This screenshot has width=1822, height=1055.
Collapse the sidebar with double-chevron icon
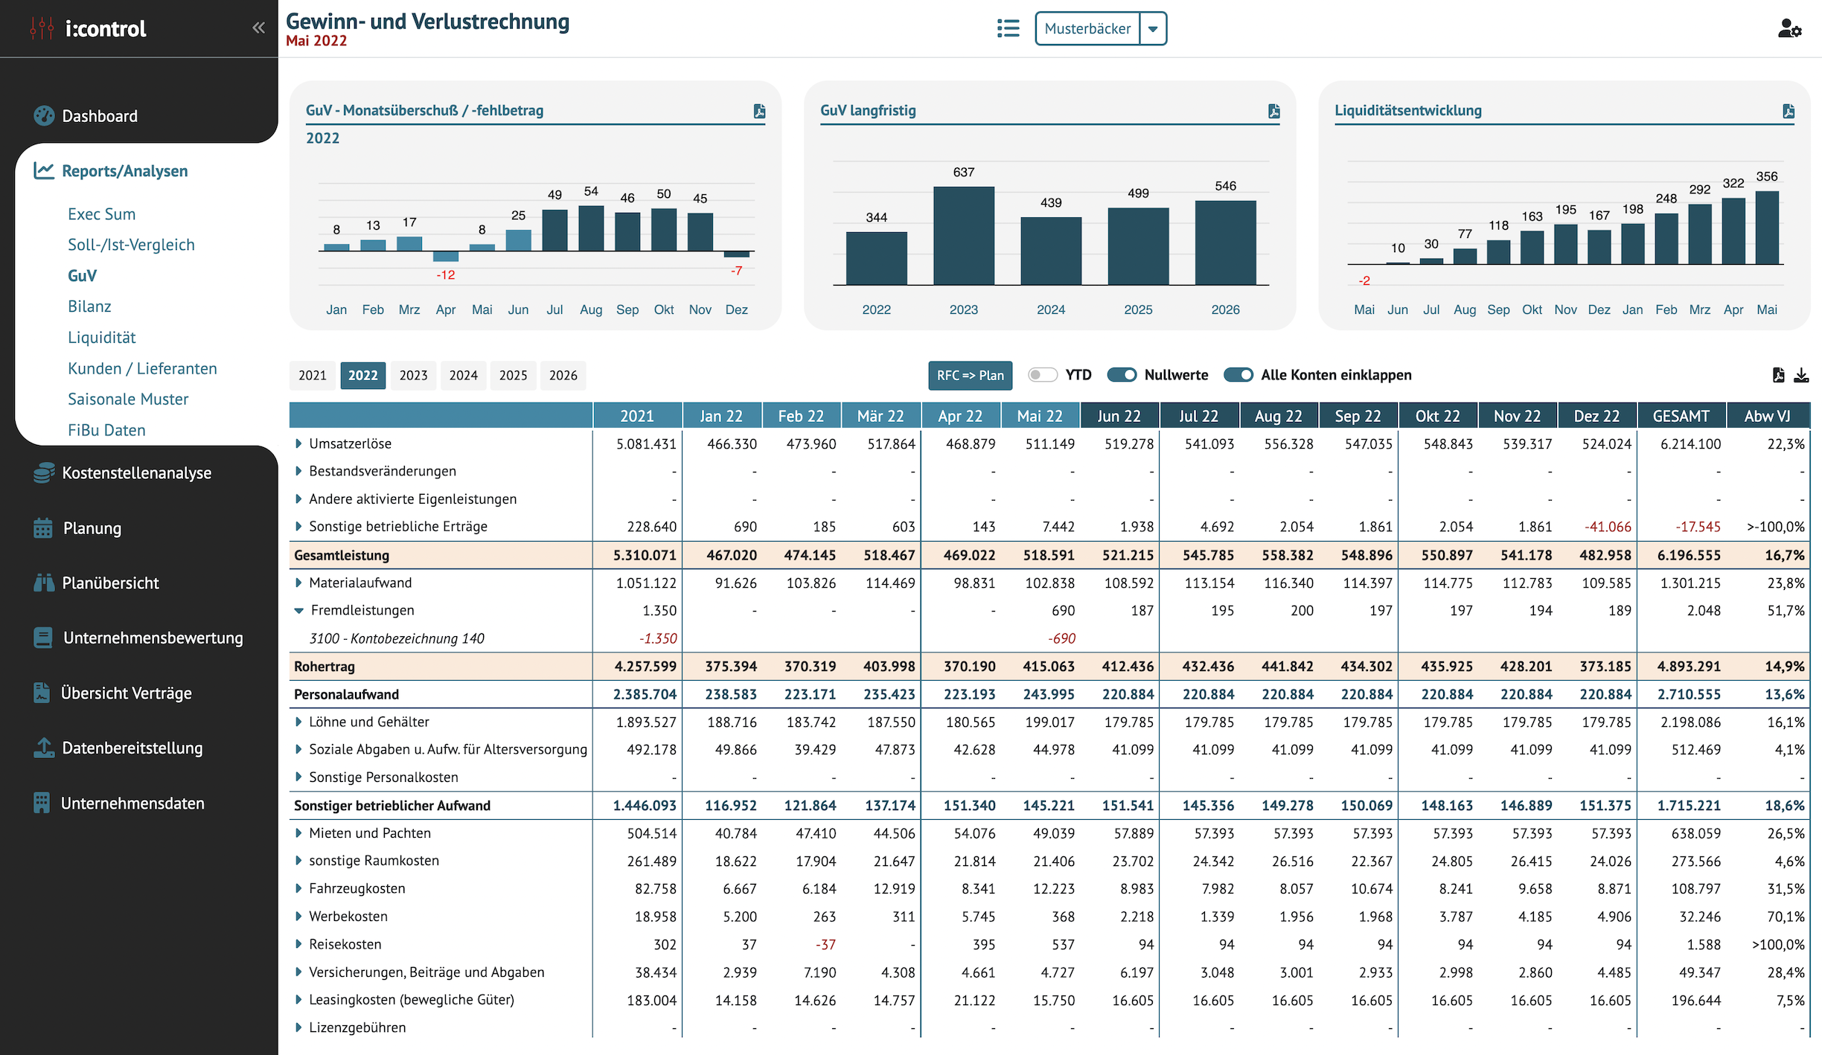point(258,28)
